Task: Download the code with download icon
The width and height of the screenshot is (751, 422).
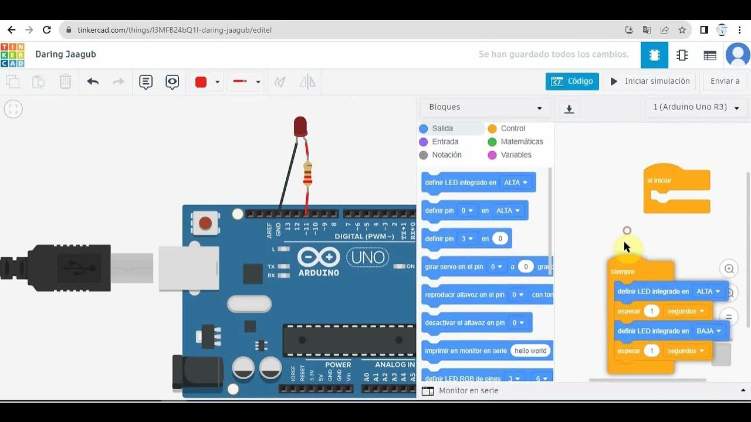Action: tap(569, 109)
